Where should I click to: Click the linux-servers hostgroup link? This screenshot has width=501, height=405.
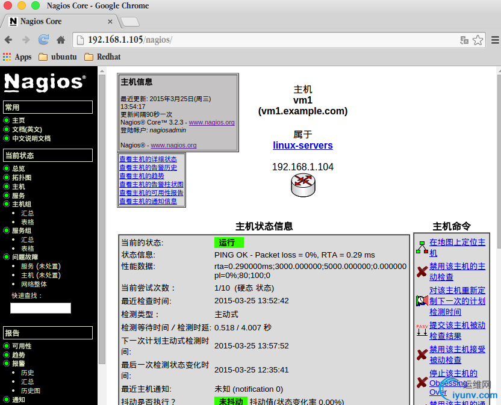[302, 145]
